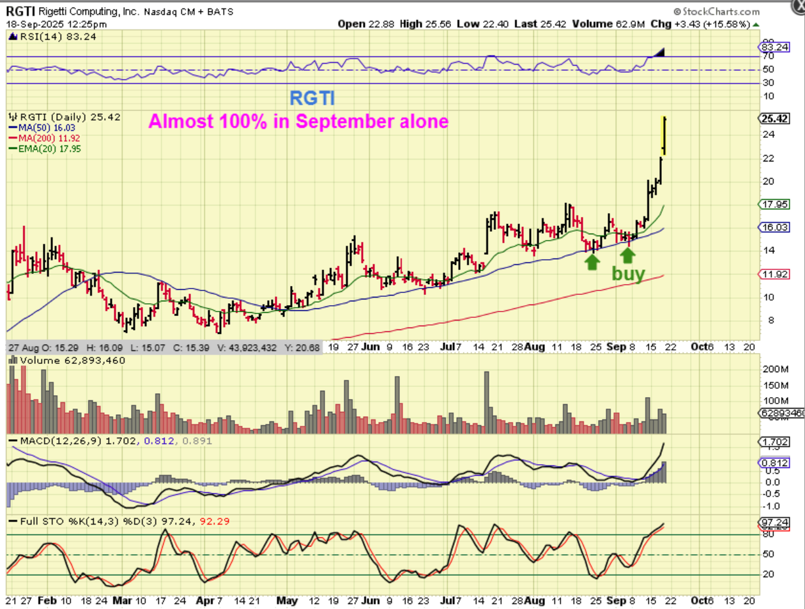Click the MA(200) 11.92 legend entry
Image resolution: width=805 pixels, height=609 pixels.
[49, 139]
